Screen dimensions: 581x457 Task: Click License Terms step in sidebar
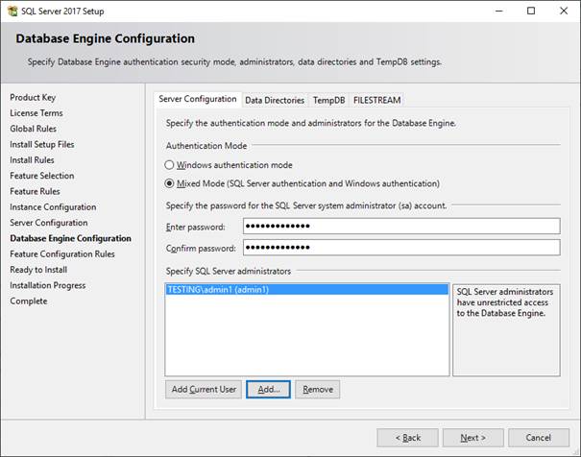pyautogui.click(x=36, y=113)
